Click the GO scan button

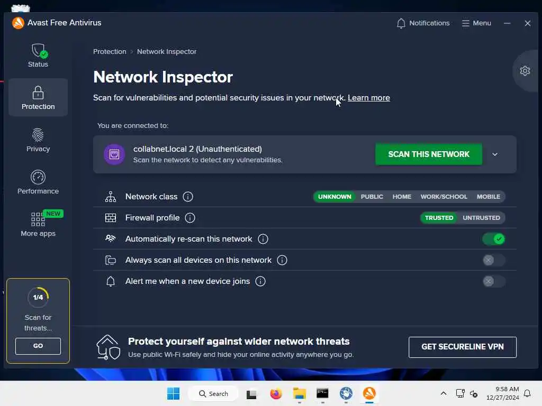point(38,346)
